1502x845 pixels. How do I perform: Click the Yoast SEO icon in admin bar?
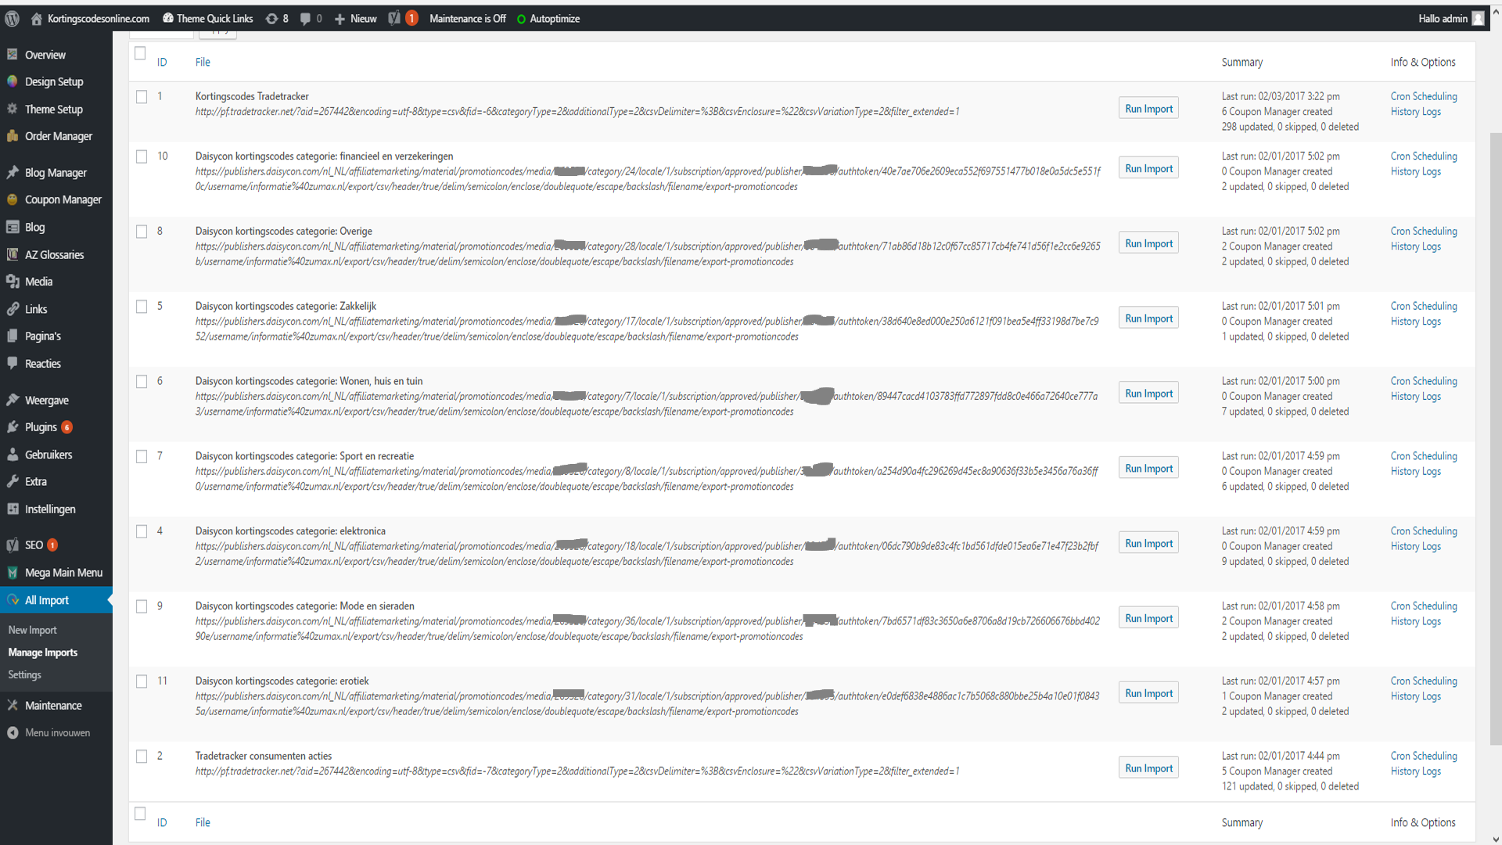[394, 19]
